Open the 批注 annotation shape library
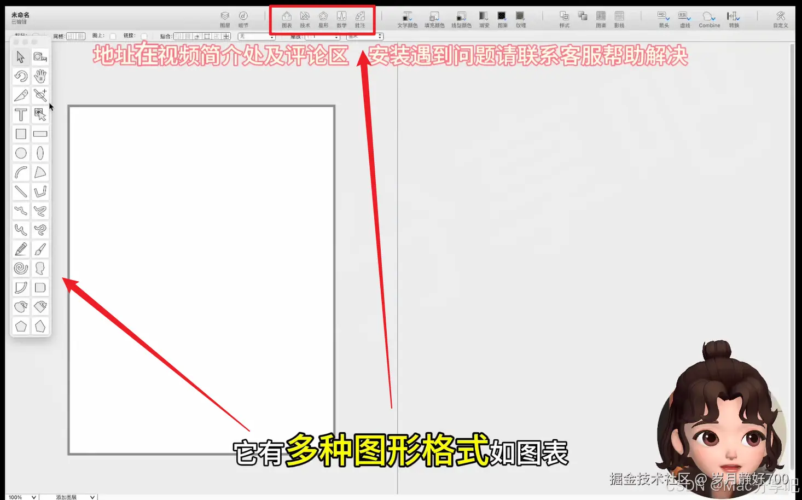Image resolution: width=802 pixels, height=500 pixels. pos(361,18)
